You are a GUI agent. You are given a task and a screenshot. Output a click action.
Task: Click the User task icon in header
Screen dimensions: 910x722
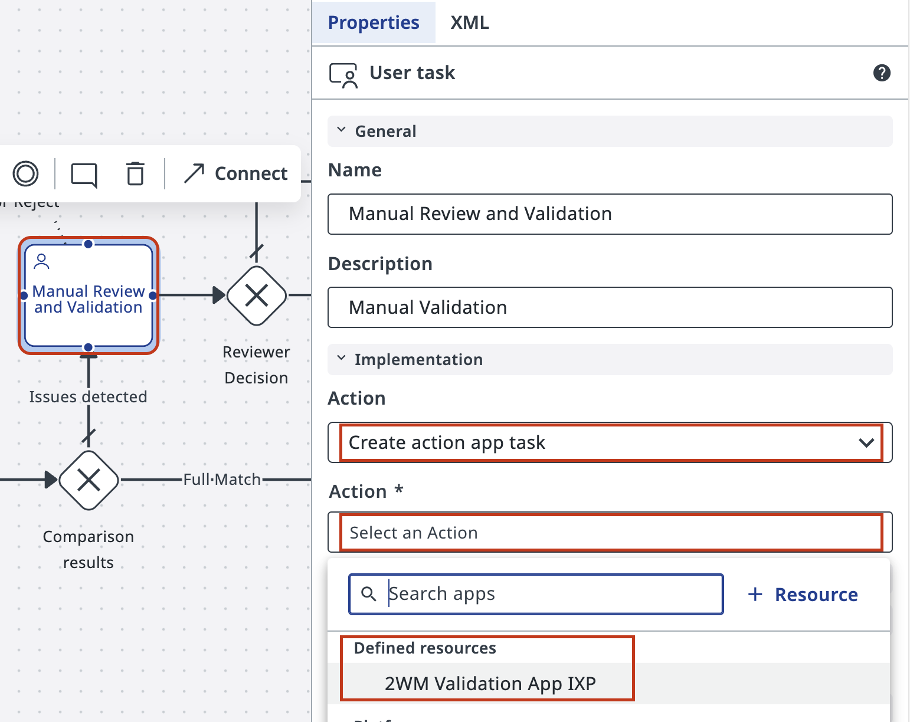343,75
